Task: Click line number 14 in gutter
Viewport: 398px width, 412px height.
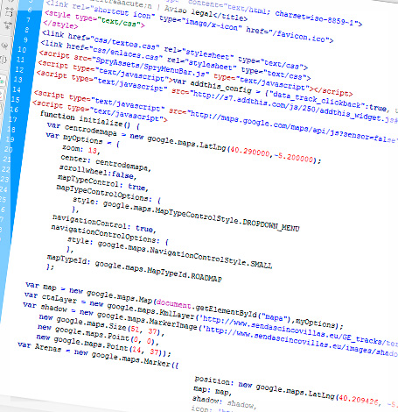Action: pos(17,89)
